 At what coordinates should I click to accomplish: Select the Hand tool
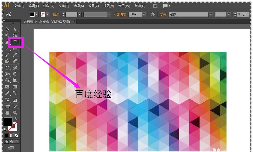point(7,113)
